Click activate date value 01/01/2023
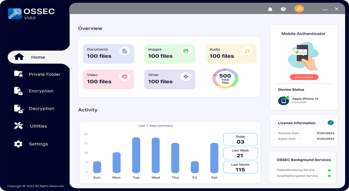Screen dimensions: 349x191 click(x=325, y=133)
